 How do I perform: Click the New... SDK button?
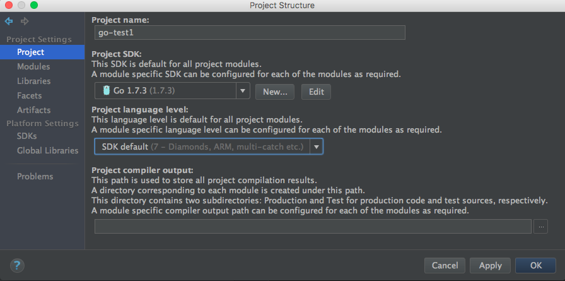tap(275, 92)
